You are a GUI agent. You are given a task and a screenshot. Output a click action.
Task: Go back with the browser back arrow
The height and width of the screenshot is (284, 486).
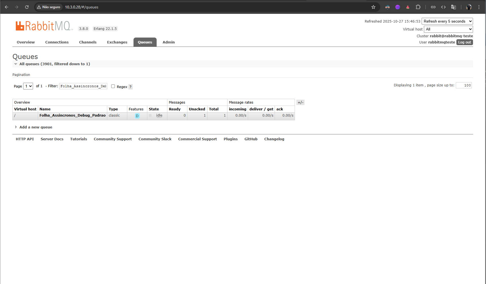[6, 7]
